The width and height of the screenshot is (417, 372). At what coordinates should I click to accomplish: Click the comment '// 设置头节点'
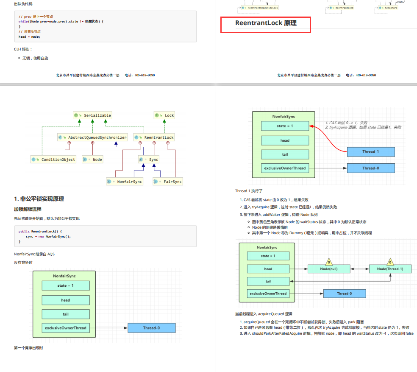30,32
